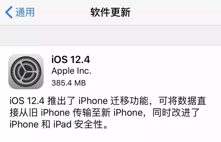Click the 软件更新 page title
The height and width of the screenshot is (142, 221).
[x=110, y=12]
